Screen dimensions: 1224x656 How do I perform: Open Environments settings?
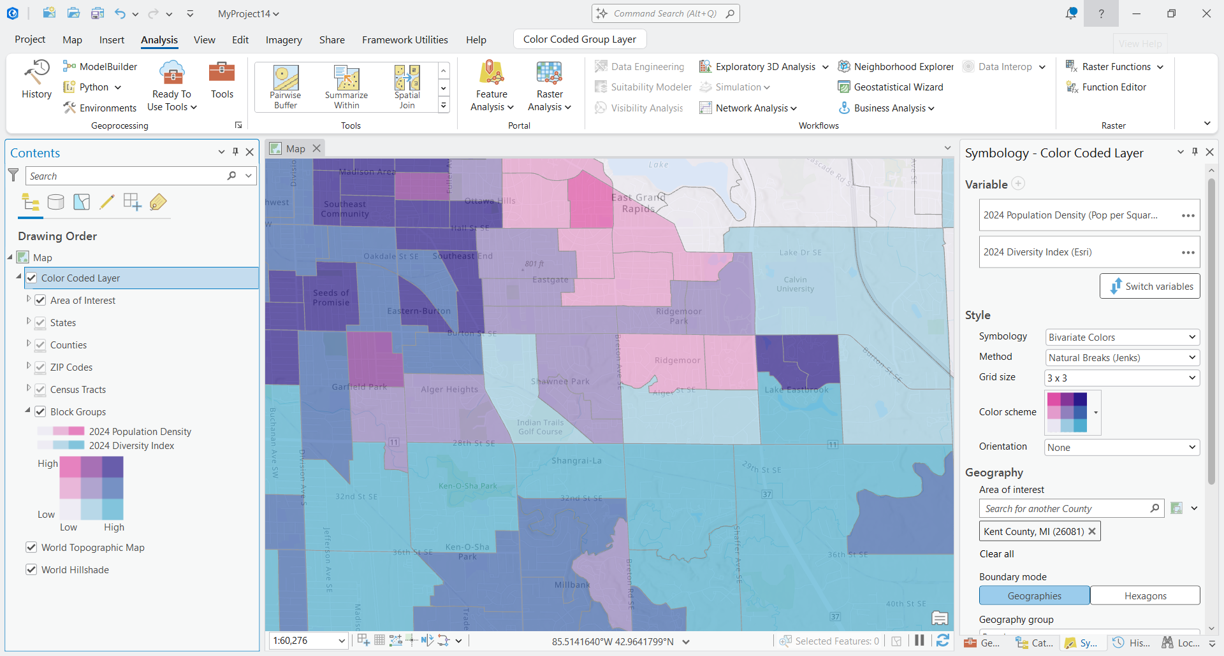point(100,108)
